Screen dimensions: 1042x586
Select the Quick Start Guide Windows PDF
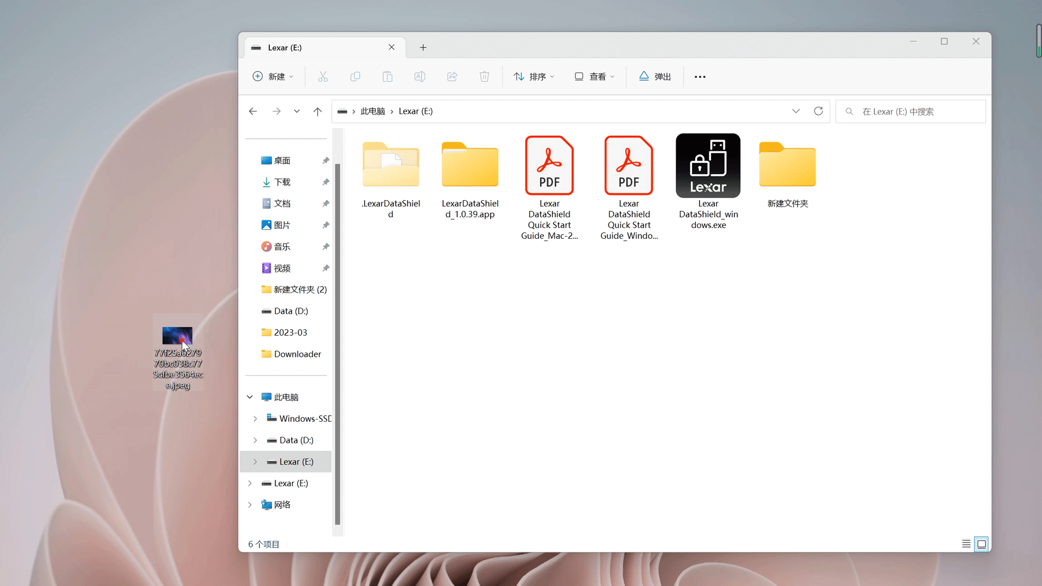tap(629, 188)
